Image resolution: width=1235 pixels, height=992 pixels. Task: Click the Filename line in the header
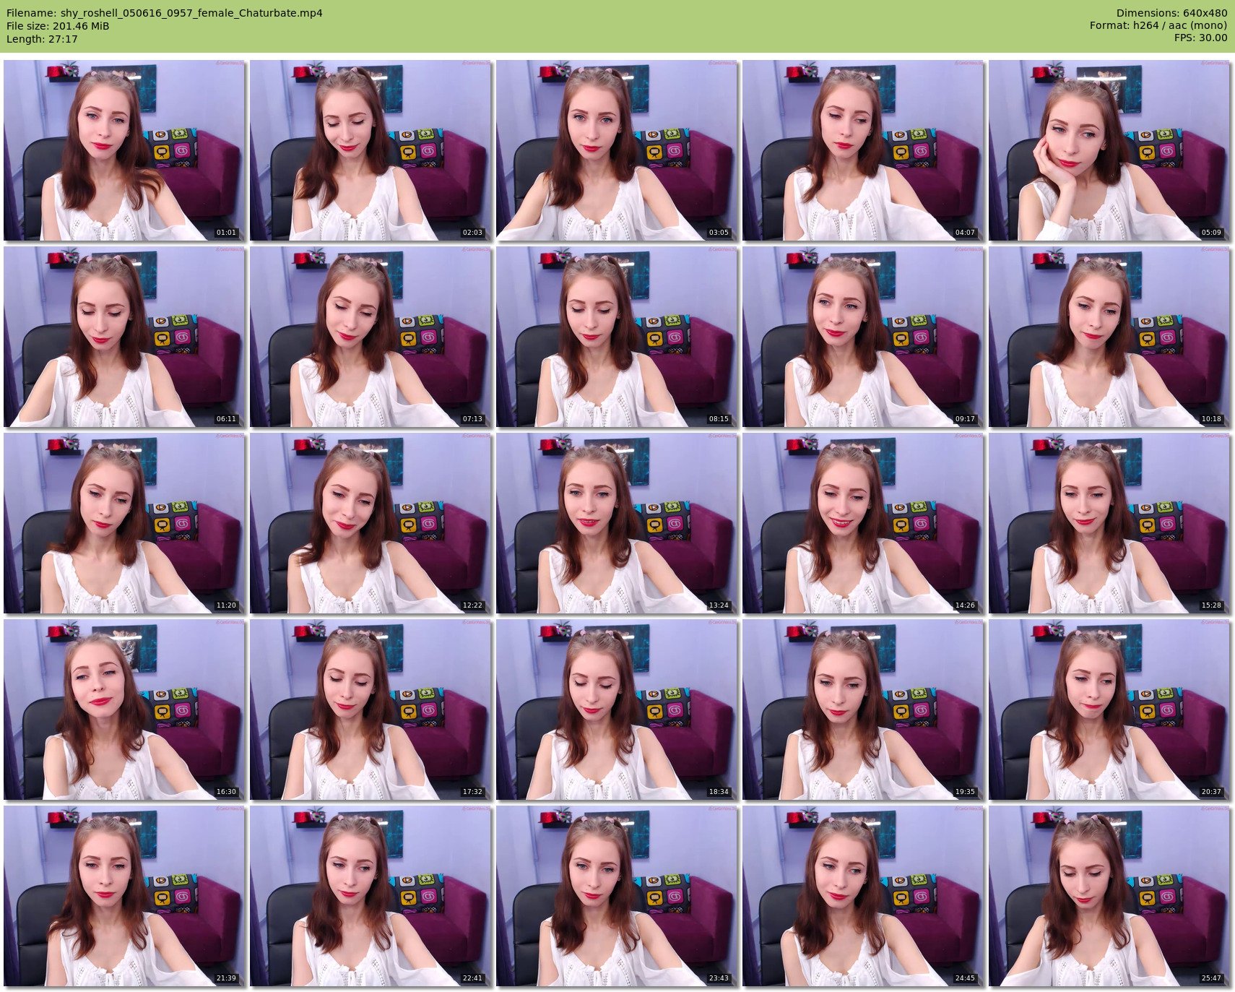165,13
